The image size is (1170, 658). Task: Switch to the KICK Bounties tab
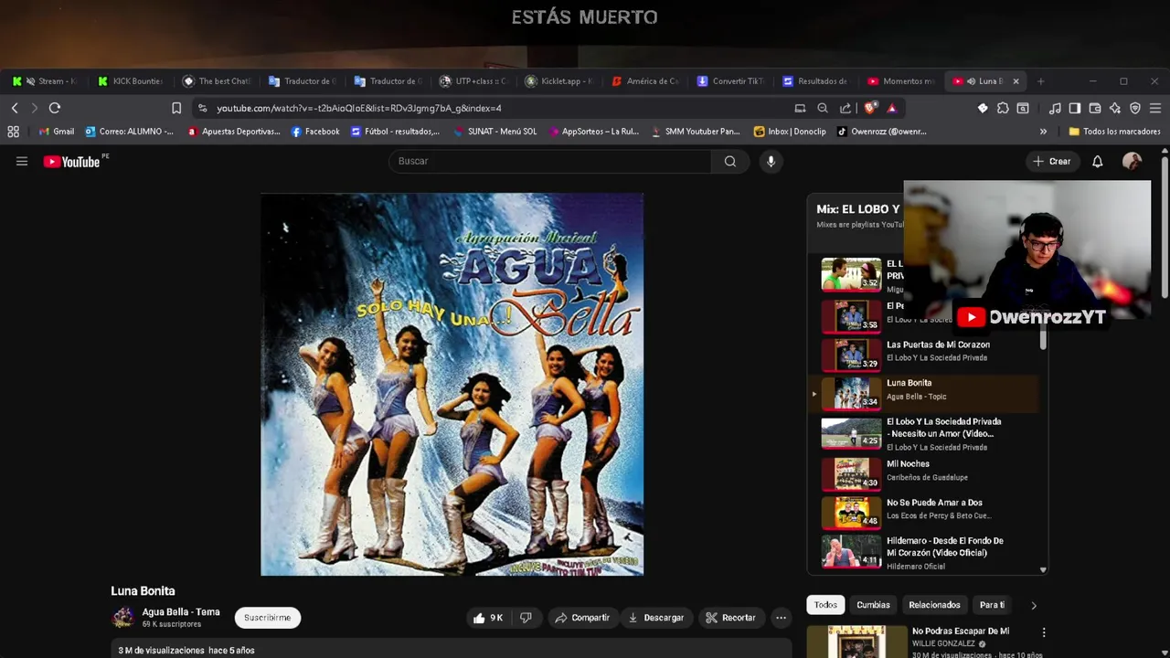coord(131,81)
